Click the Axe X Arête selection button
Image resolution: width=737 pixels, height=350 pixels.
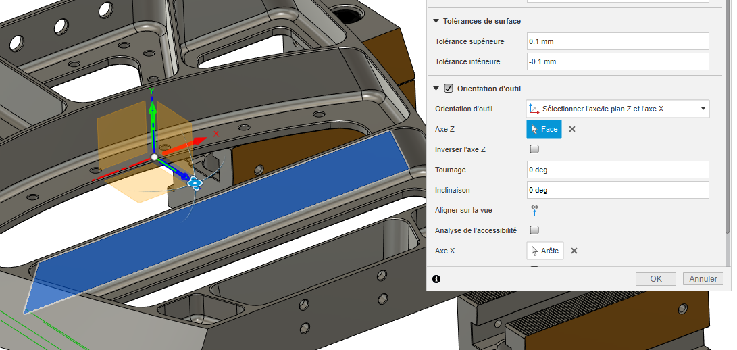click(x=544, y=251)
